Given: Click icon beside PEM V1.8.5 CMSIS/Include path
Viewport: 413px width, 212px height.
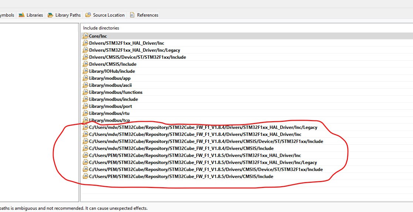Looking at the screenshot, I should click(85, 176).
